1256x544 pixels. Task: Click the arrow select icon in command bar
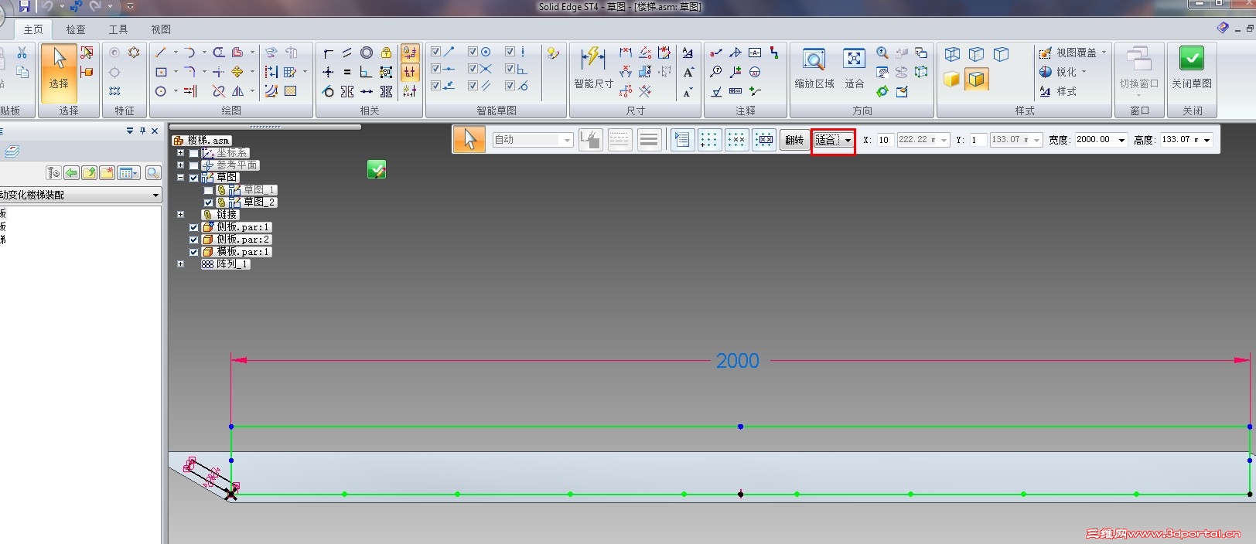[x=469, y=140]
